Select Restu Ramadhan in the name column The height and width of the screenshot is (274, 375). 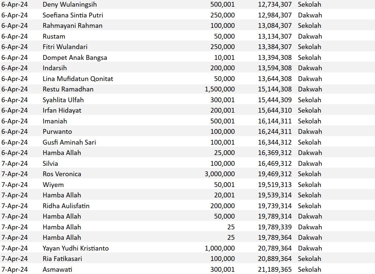point(68,89)
